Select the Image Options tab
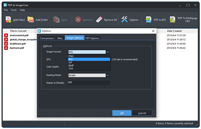The image size is (201, 129). [75, 38]
